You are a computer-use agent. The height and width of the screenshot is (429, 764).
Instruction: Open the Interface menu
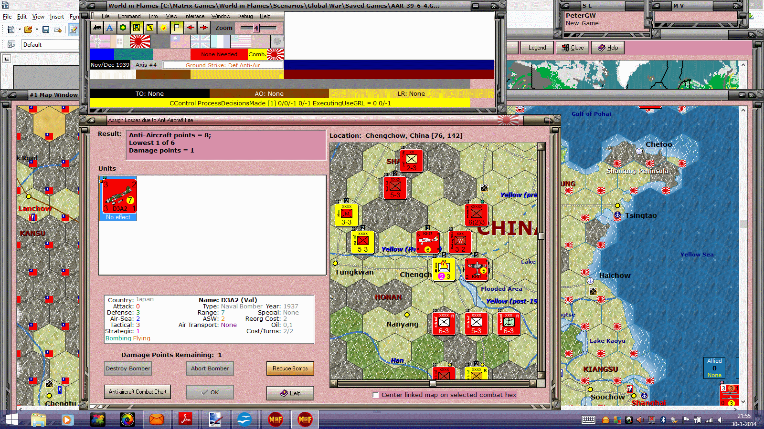[x=194, y=16]
